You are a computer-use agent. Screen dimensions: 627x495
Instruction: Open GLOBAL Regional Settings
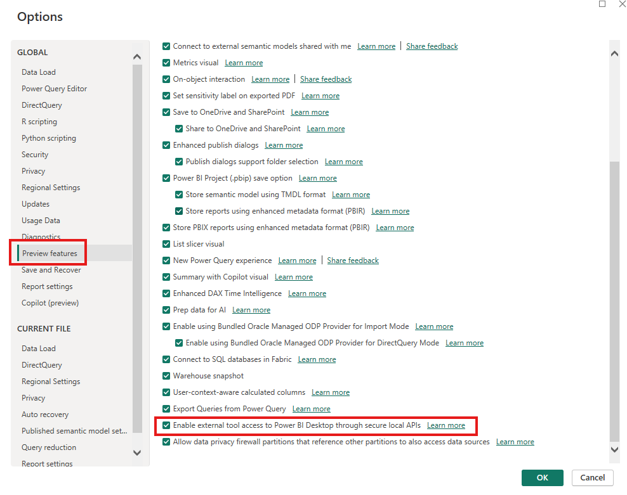(x=51, y=188)
